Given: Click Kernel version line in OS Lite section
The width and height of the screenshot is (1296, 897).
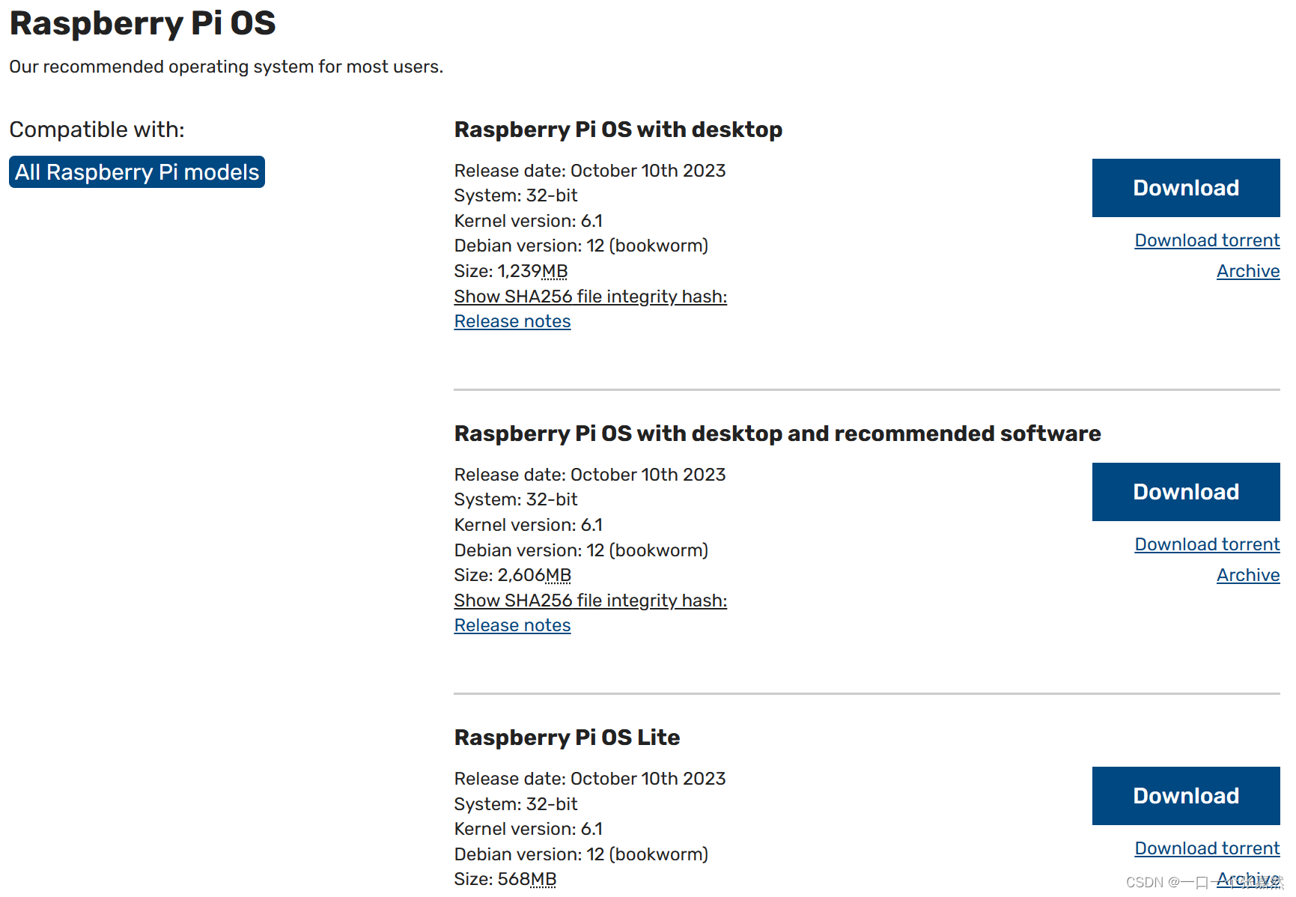Looking at the screenshot, I should pos(529,829).
